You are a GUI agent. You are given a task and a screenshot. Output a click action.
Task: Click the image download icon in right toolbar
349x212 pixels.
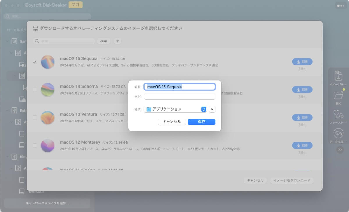[x=338, y=76]
